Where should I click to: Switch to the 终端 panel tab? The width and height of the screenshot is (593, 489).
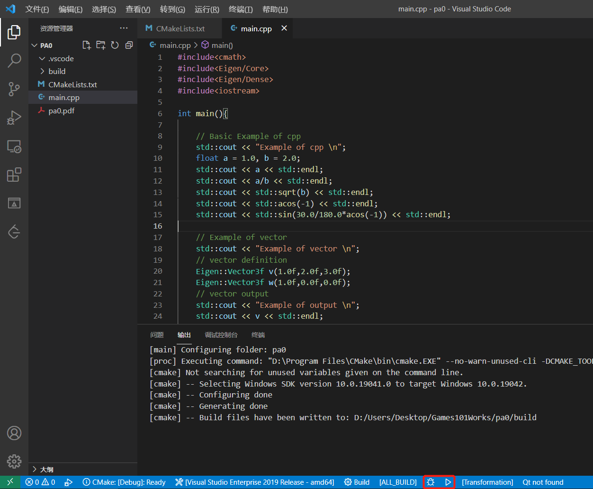(x=258, y=335)
